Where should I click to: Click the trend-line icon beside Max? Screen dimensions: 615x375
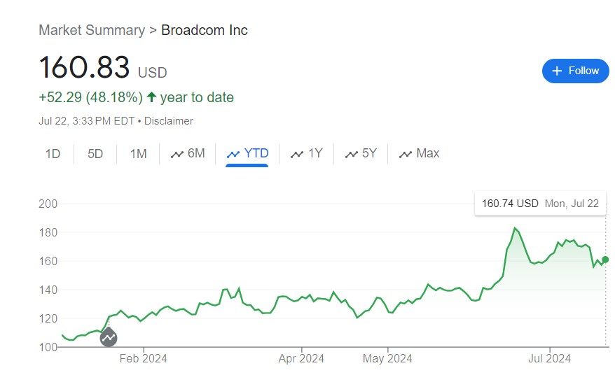(x=405, y=154)
